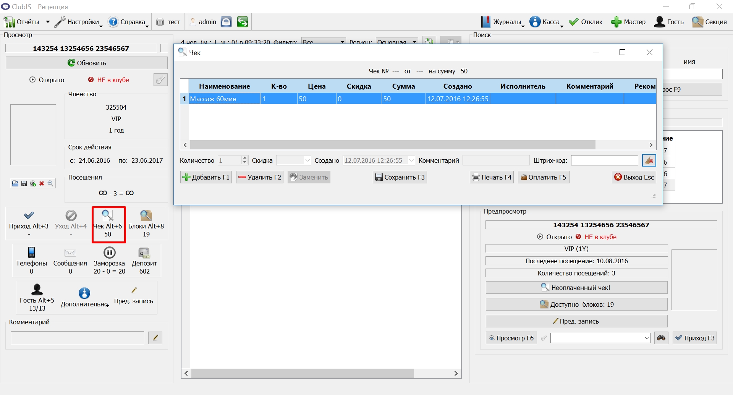Screen dimensions: 733x395
Task: Click the Штрих-код input field
Action: click(x=605, y=160)
